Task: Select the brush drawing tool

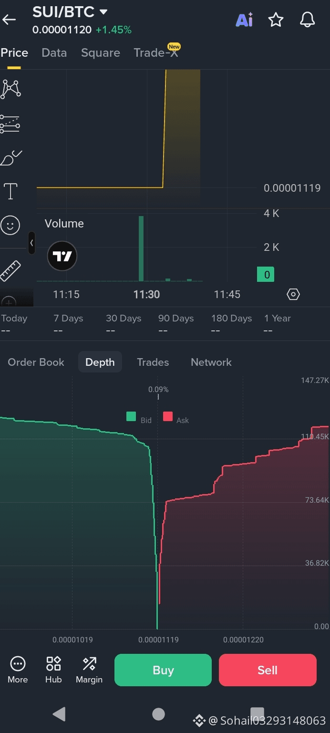Action: pos(10,158)
